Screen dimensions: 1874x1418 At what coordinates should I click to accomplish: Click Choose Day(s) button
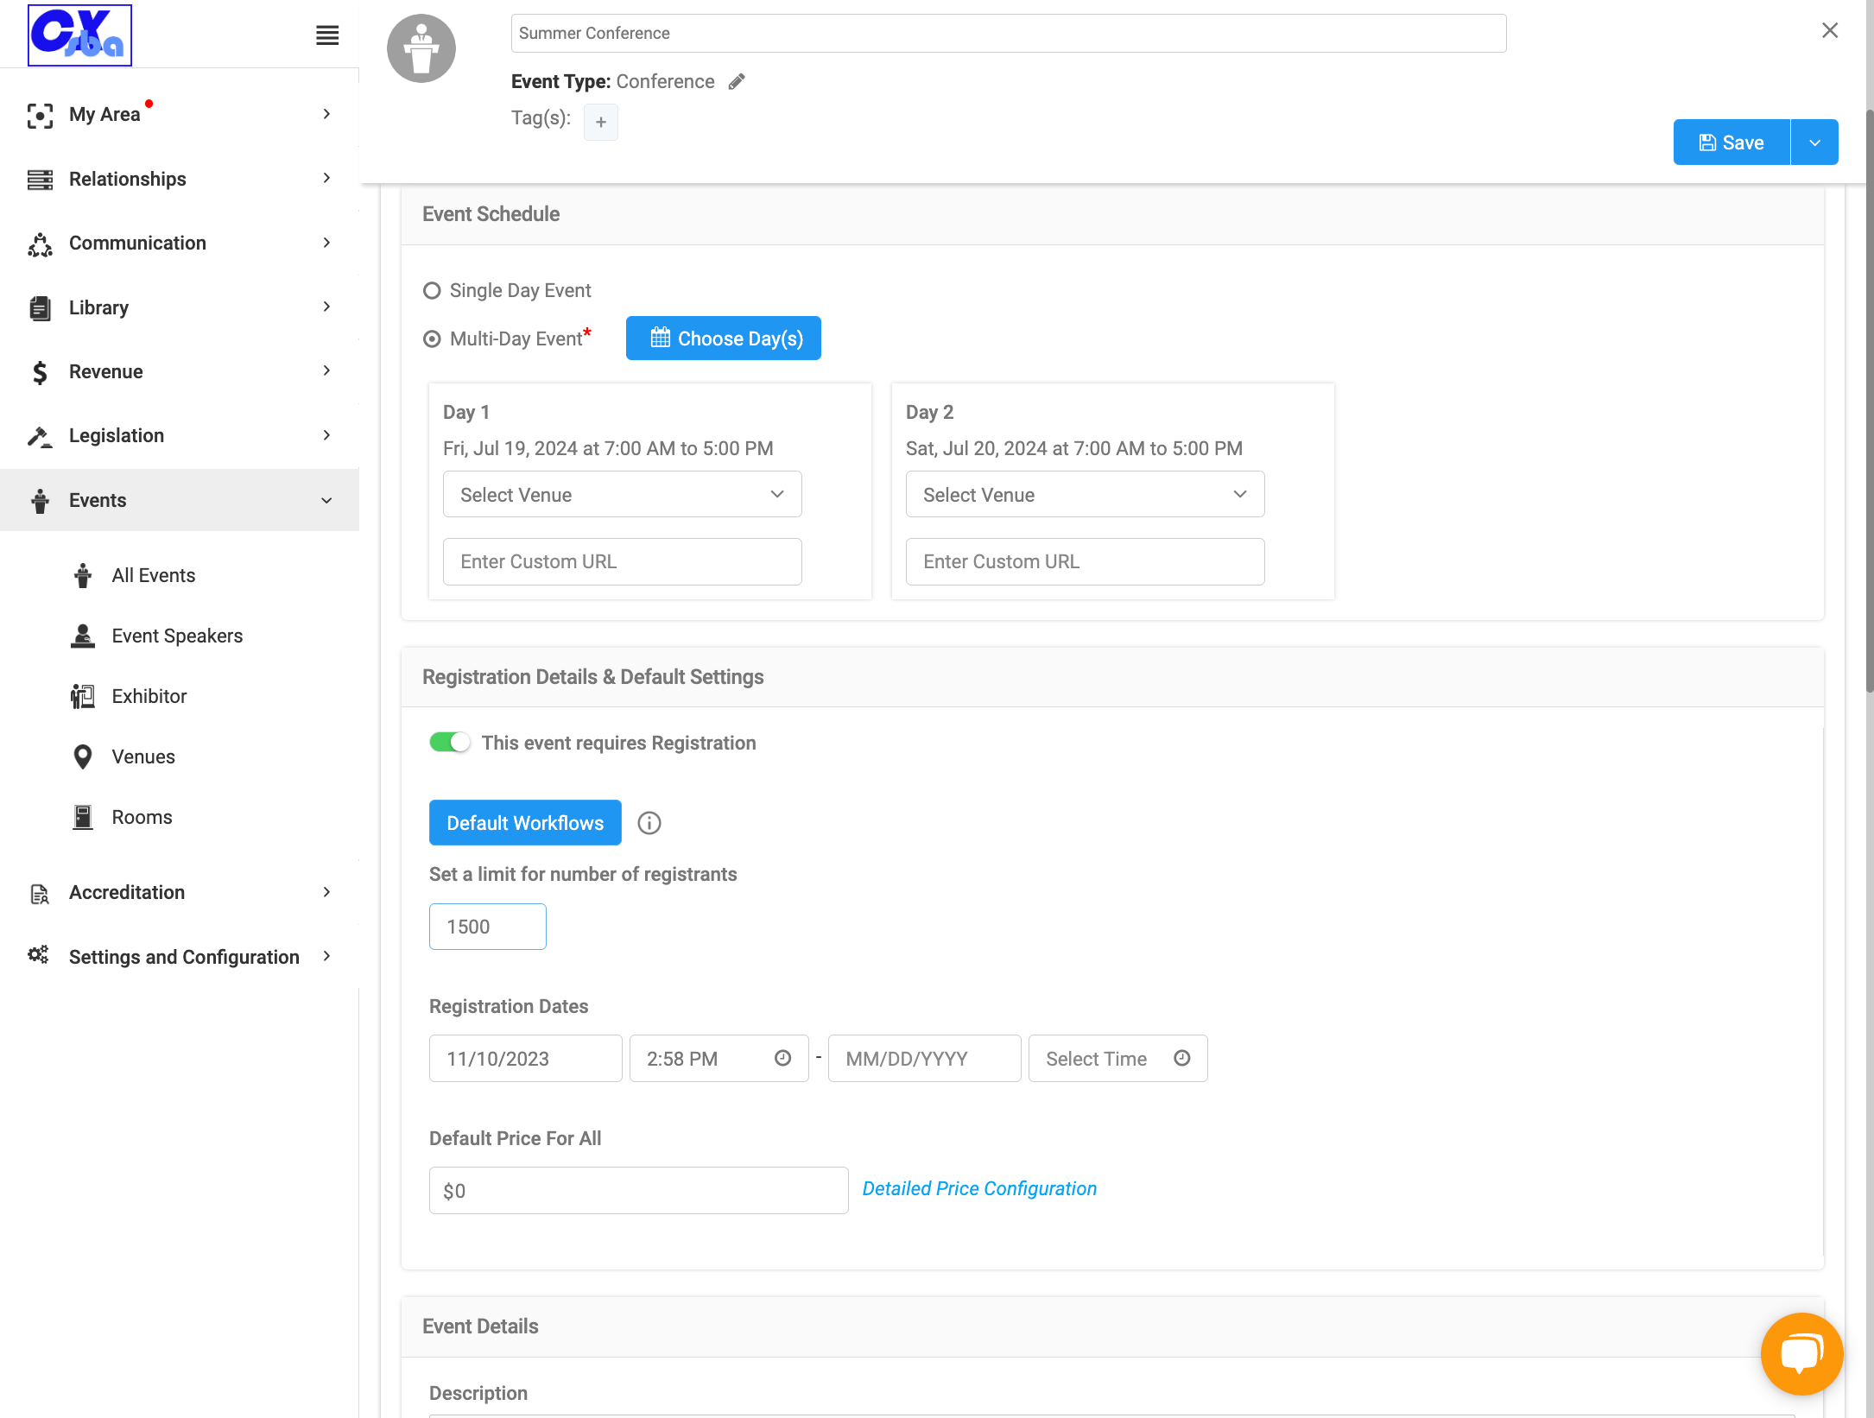(724, 339)
